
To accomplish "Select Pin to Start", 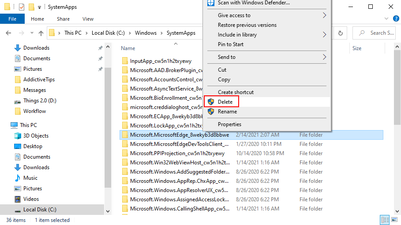I will click(267, 44).
